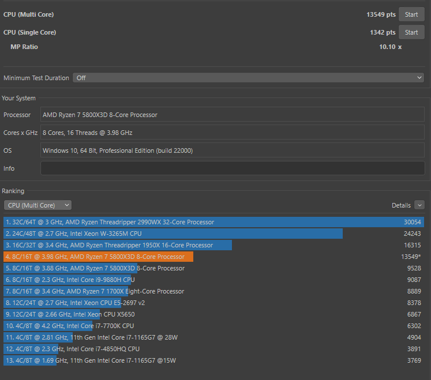Select ranking row Intel Core i7-4850HQ

[213, 349]
